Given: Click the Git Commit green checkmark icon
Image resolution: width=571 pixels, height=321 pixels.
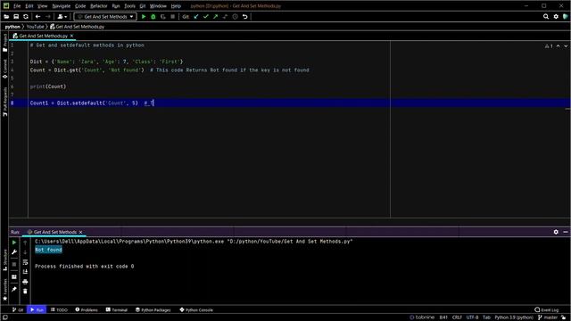Looking at the screenshot, I should 206,17.
